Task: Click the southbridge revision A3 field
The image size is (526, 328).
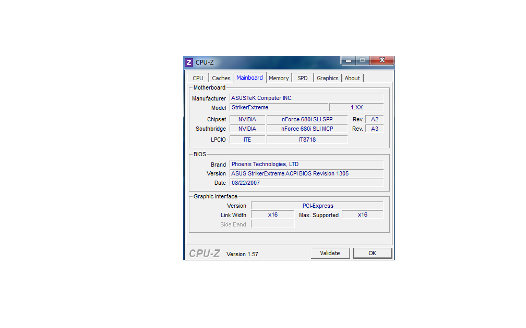Action: [374, 129]
